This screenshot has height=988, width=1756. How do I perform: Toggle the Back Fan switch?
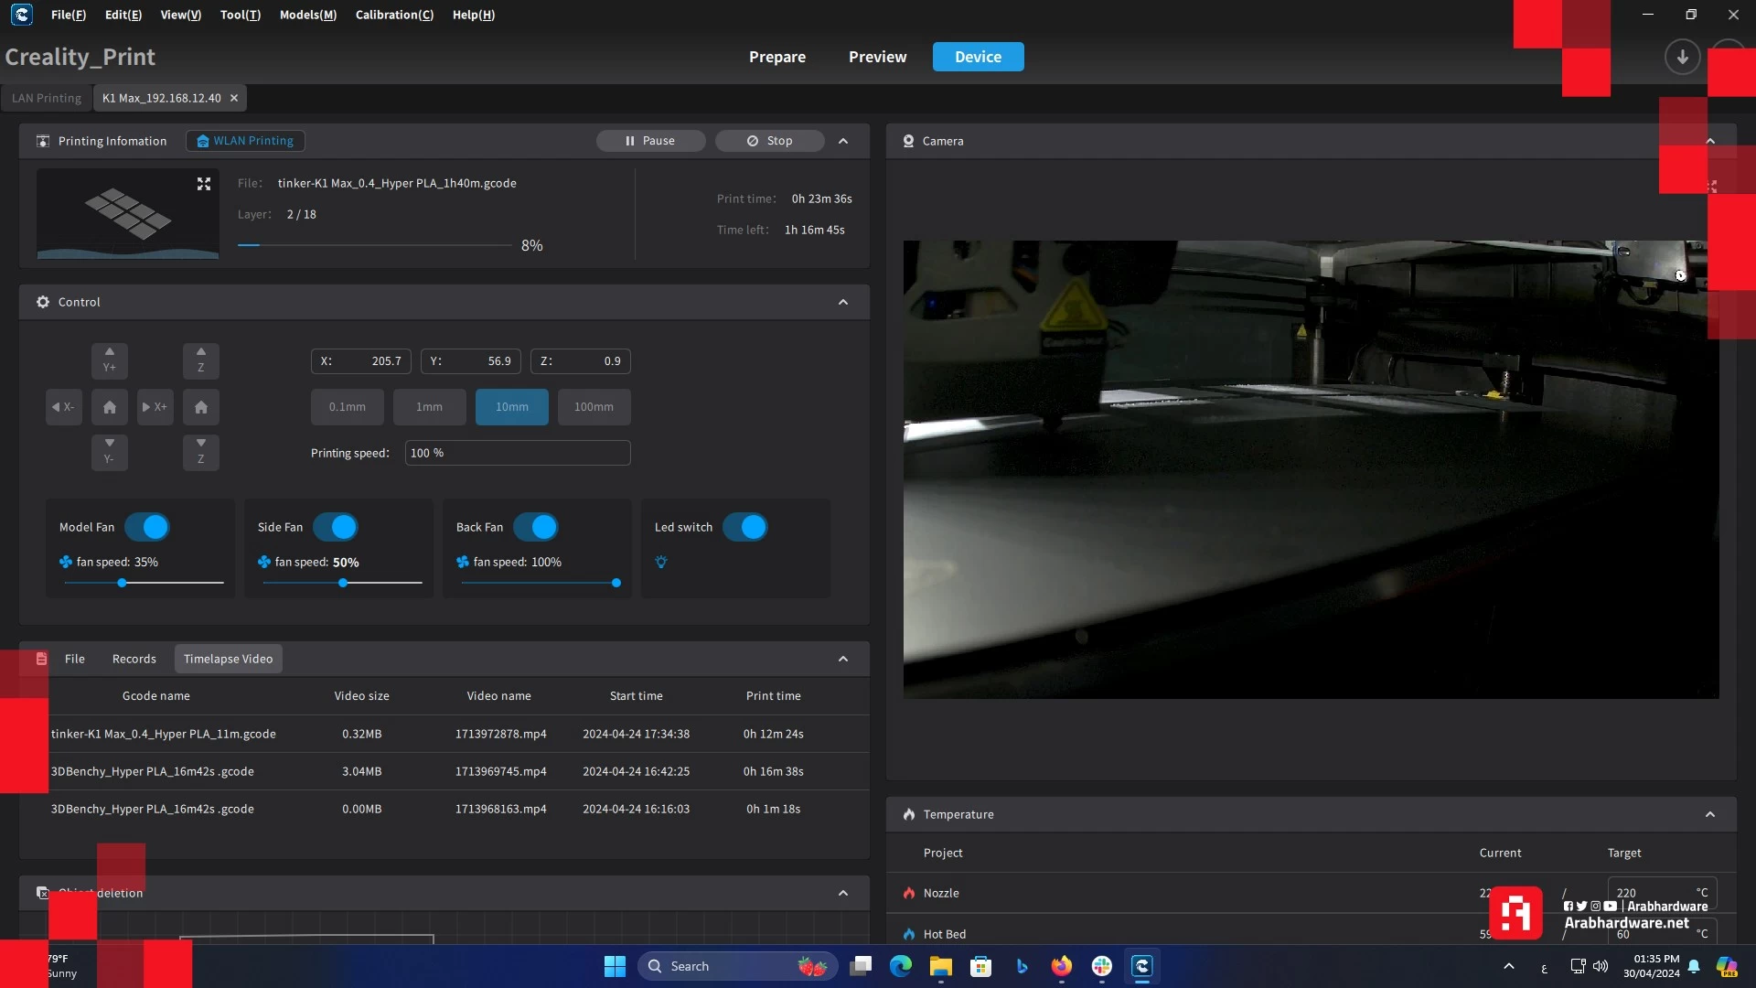[x=535, y=527]
